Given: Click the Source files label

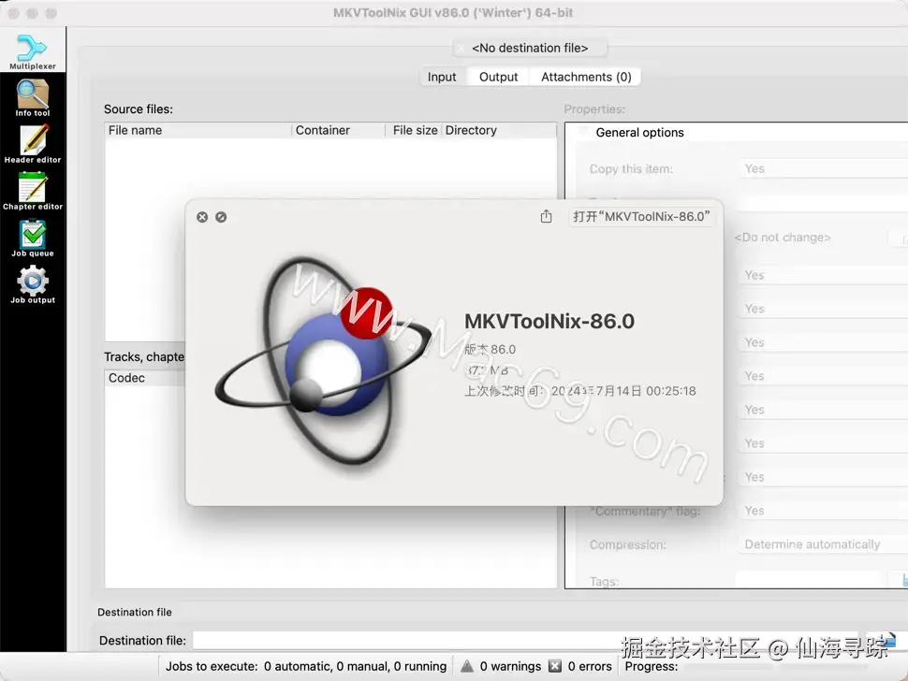Looking at the screenshot, I should [x=139, y=109].
